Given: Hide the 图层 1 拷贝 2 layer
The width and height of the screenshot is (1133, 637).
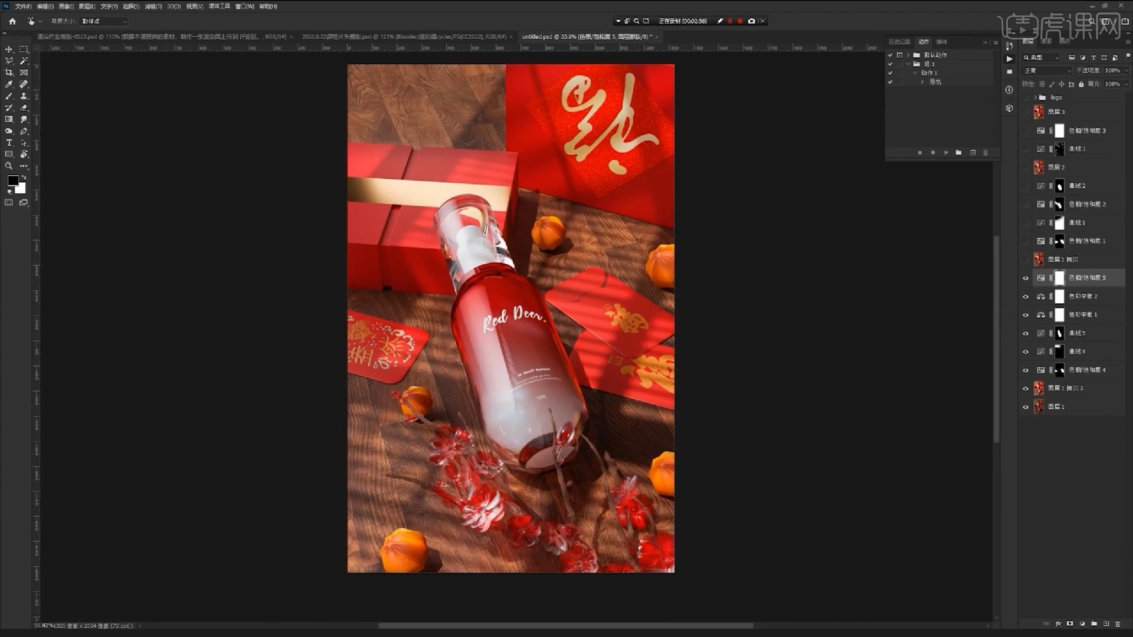Looking at the screenshot, I should (1026, 389).
